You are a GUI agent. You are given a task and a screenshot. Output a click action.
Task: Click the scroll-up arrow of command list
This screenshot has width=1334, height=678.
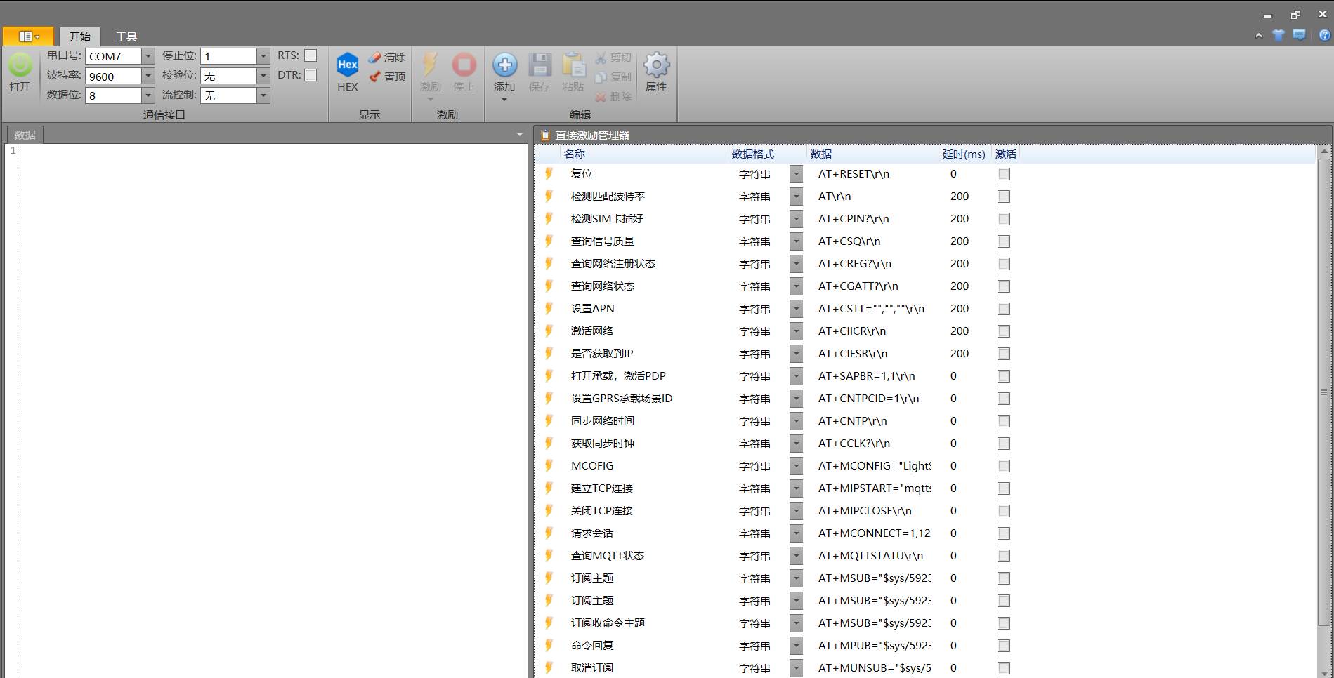[x=1324, y=151]
